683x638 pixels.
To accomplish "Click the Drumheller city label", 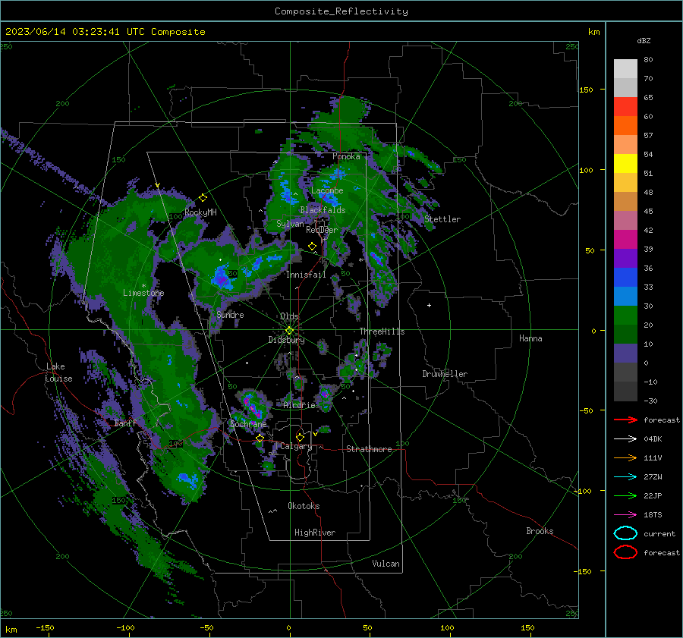I will pyautogui.click(x=445, y=374).
